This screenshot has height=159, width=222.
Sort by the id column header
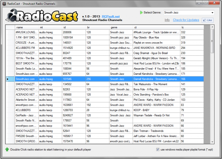(74, 27)
